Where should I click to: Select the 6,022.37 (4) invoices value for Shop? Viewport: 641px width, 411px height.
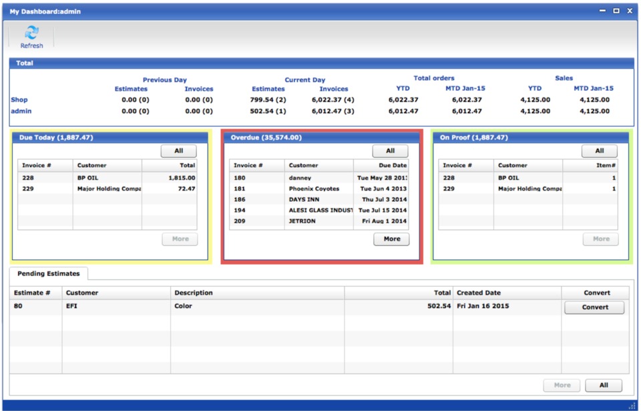click(333, 100)
